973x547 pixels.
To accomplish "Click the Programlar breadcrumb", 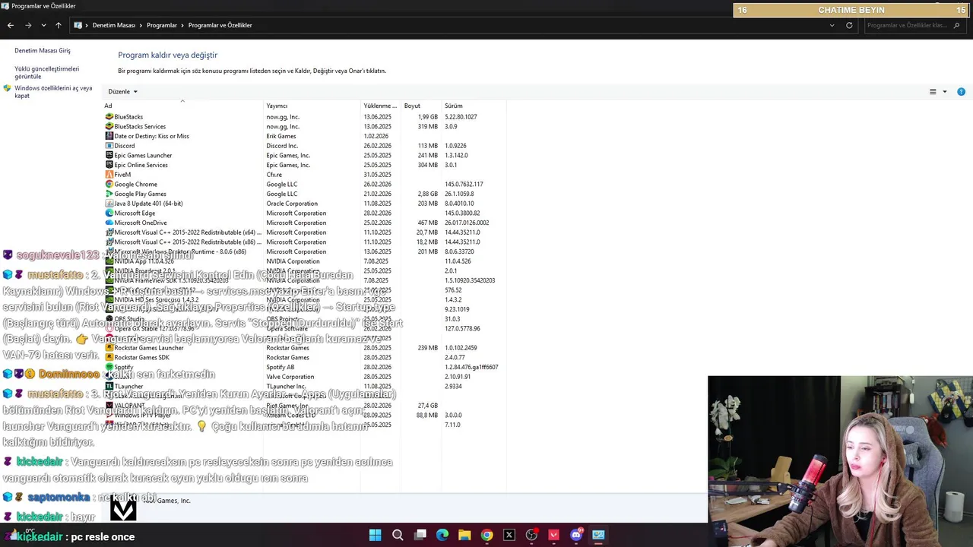I will pyautogui.click(x=162, y=25).
